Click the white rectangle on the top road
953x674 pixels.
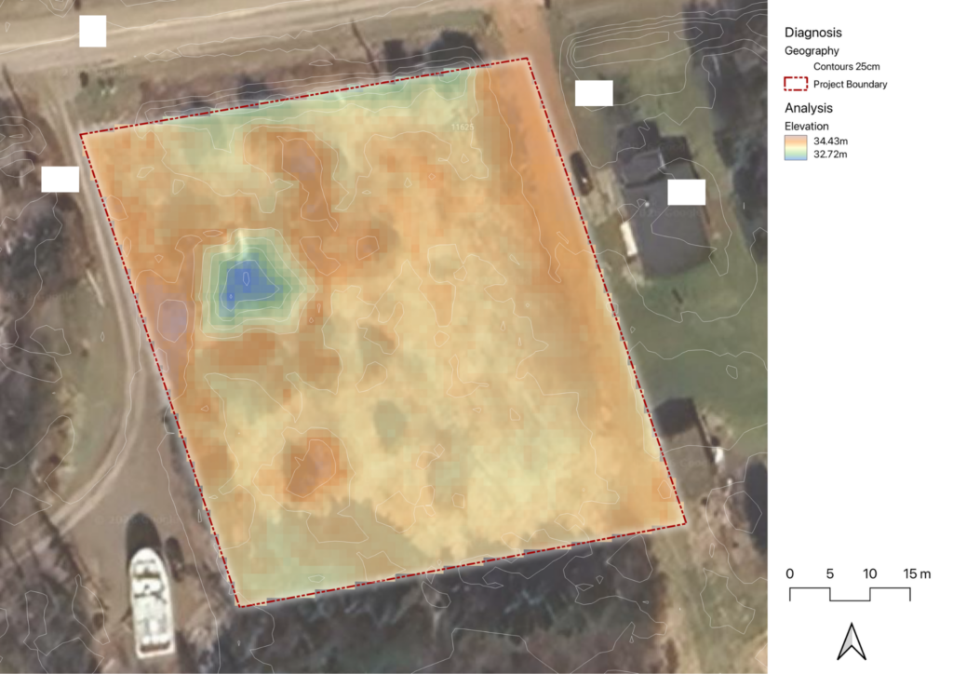[93, 32]
